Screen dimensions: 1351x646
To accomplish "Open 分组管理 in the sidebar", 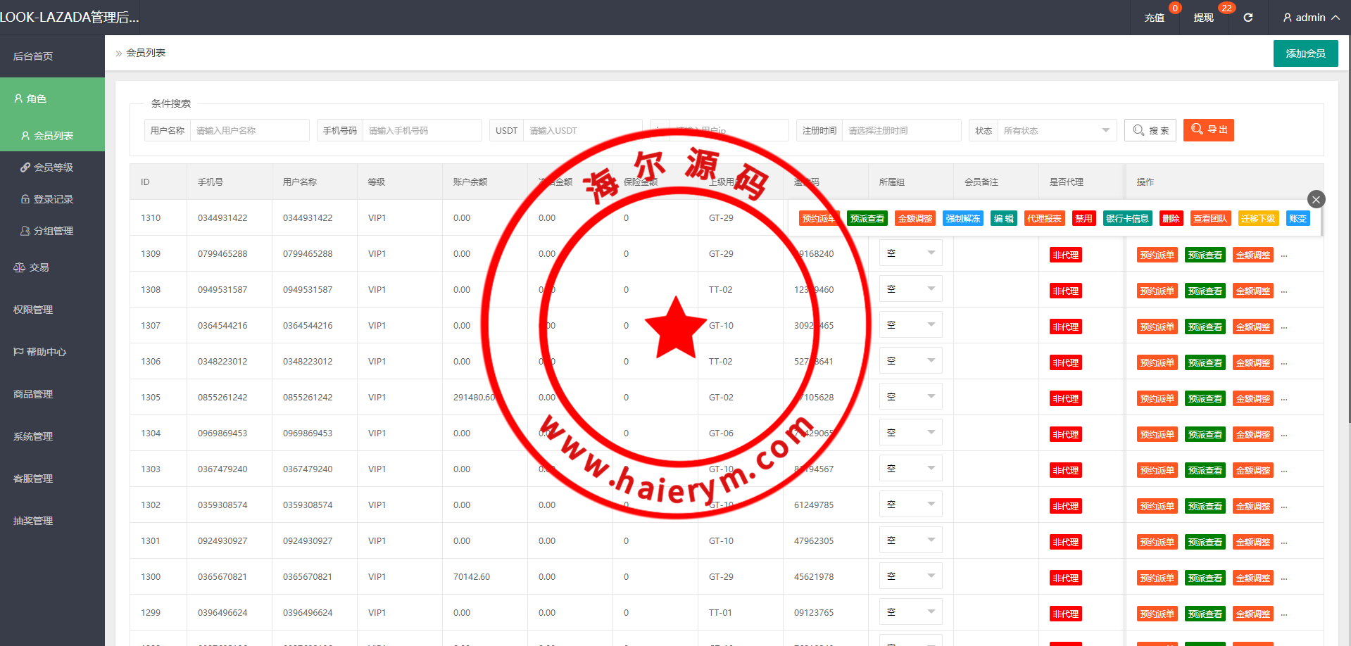I will coord(53,231).
